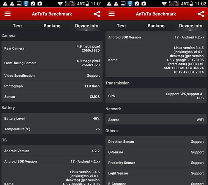Screen dimensions: 208x185
Task: Tap Android SDK Version row in left screen
Action: coord(52,162)
